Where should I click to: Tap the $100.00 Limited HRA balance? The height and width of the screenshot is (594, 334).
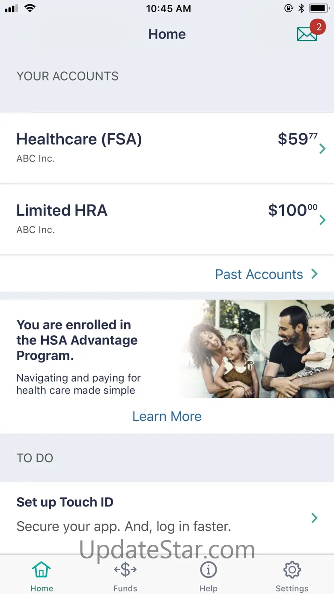pos(293,210)
